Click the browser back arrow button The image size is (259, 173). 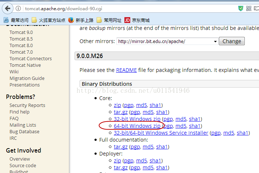8,8
